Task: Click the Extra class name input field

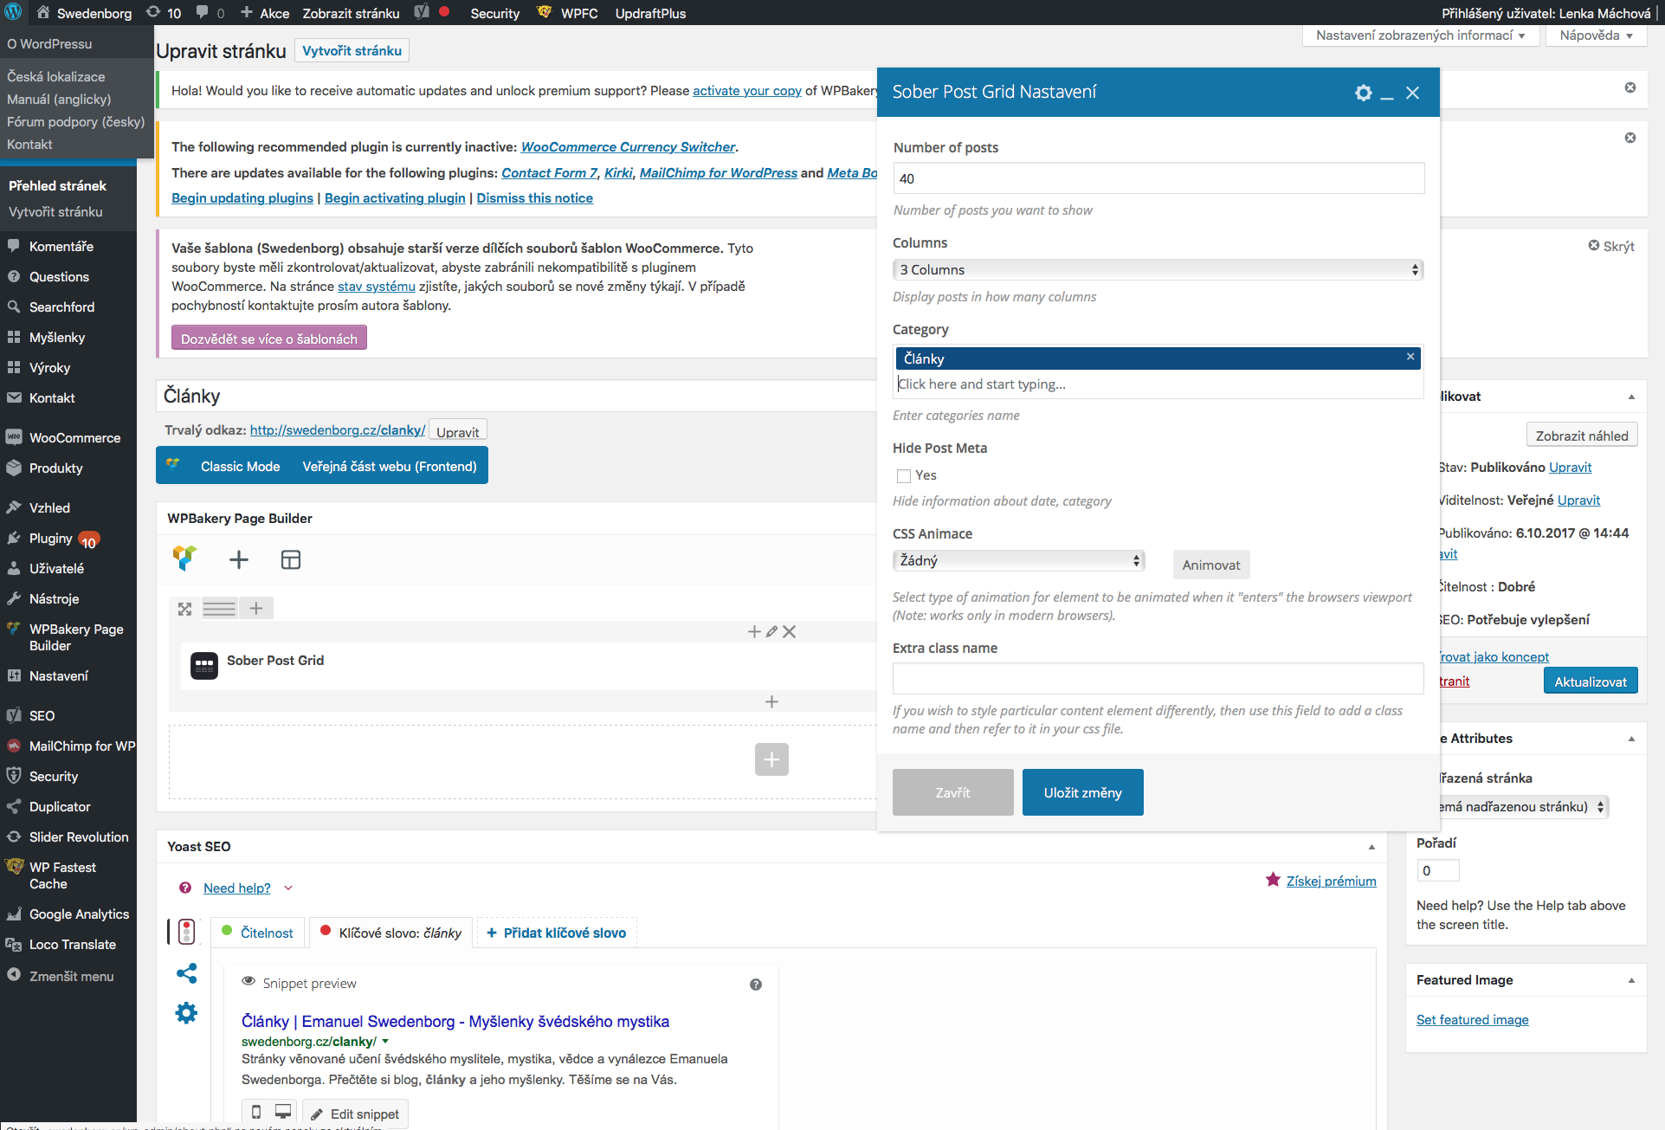Action: (x=1158, y=678)
